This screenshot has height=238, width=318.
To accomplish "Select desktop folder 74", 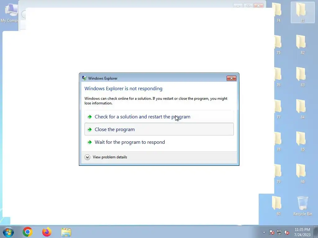I will pyautogui.click(x=278, y=12).
